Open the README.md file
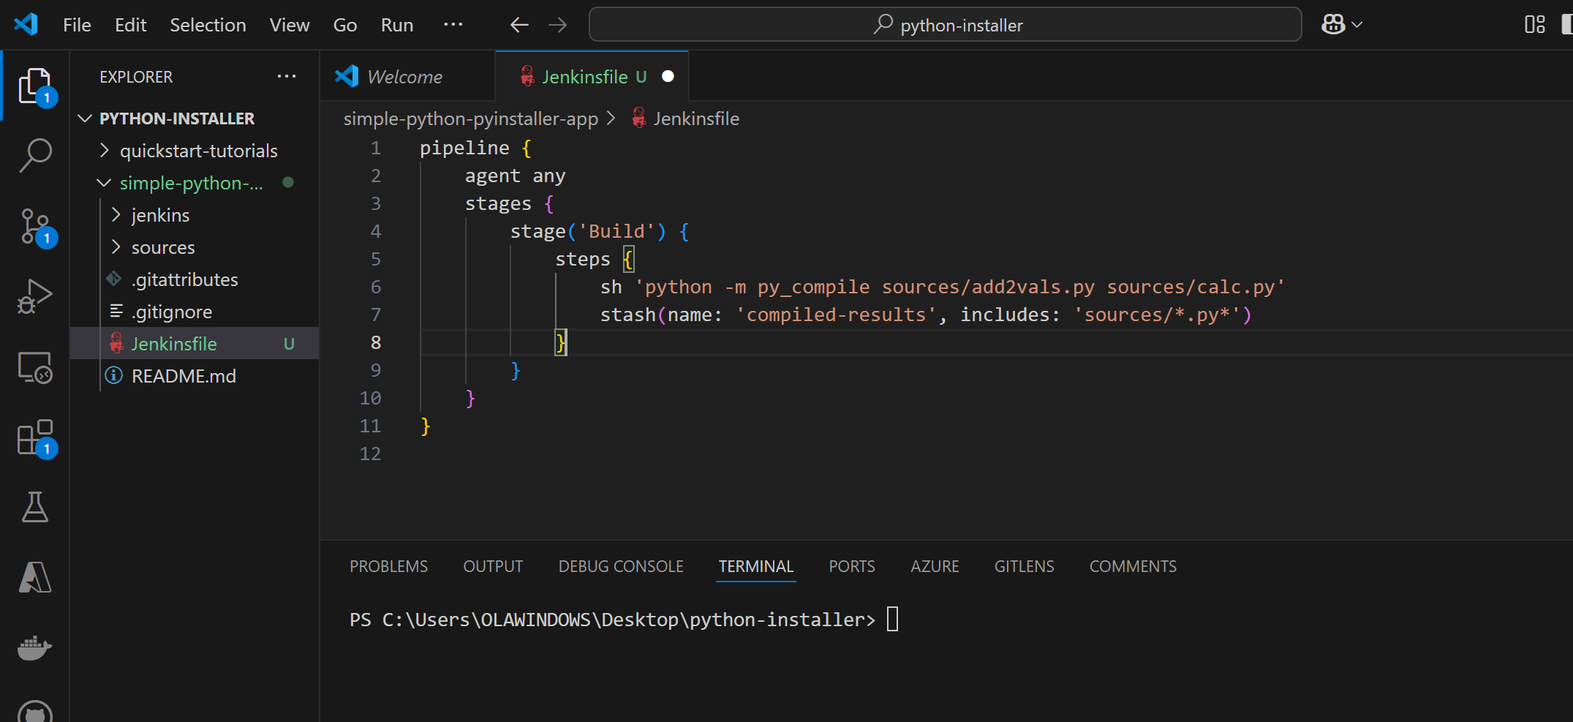The image size is (1573, 722). point(195,376)
